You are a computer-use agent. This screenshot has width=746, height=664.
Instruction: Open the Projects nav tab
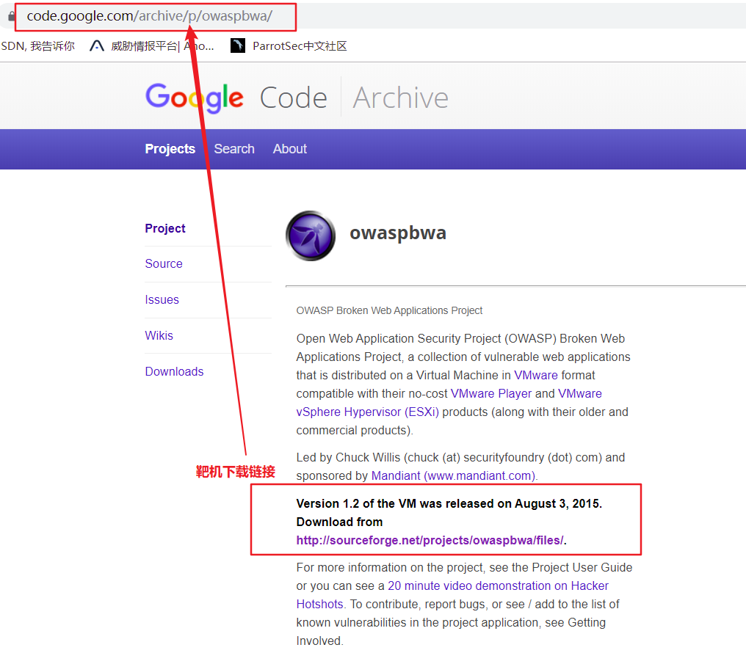[x=170, y=149]
